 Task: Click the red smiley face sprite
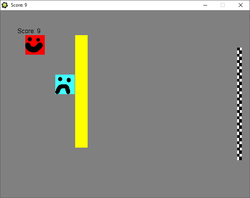tap(35, 45)
